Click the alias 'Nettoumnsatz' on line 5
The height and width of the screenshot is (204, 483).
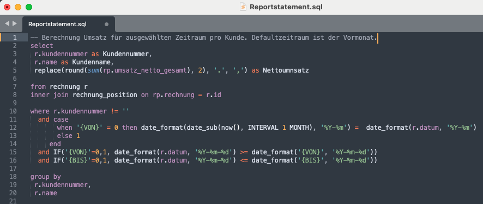pyautogui.click(x=286, y=70)
